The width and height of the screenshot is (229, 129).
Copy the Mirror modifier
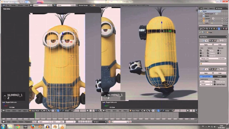220,44
